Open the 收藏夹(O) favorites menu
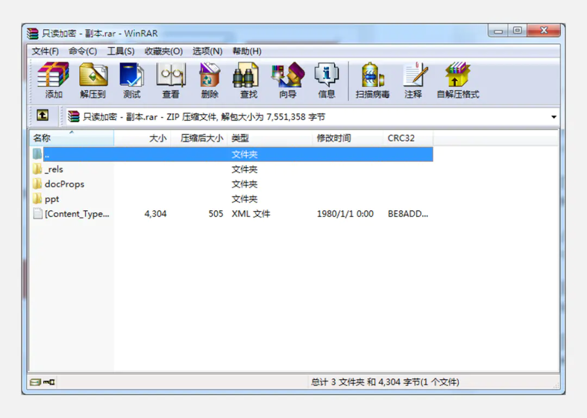Image resolution: width=587 pixels, height=418 pixels. coord(163,51)
